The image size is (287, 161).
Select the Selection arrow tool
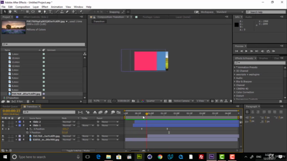5,12
